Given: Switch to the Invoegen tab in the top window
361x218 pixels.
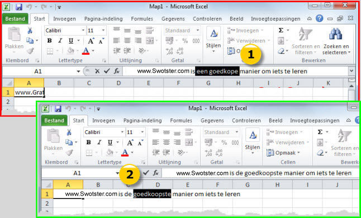Looking at the screenshot, I should [x=64, y=19].
